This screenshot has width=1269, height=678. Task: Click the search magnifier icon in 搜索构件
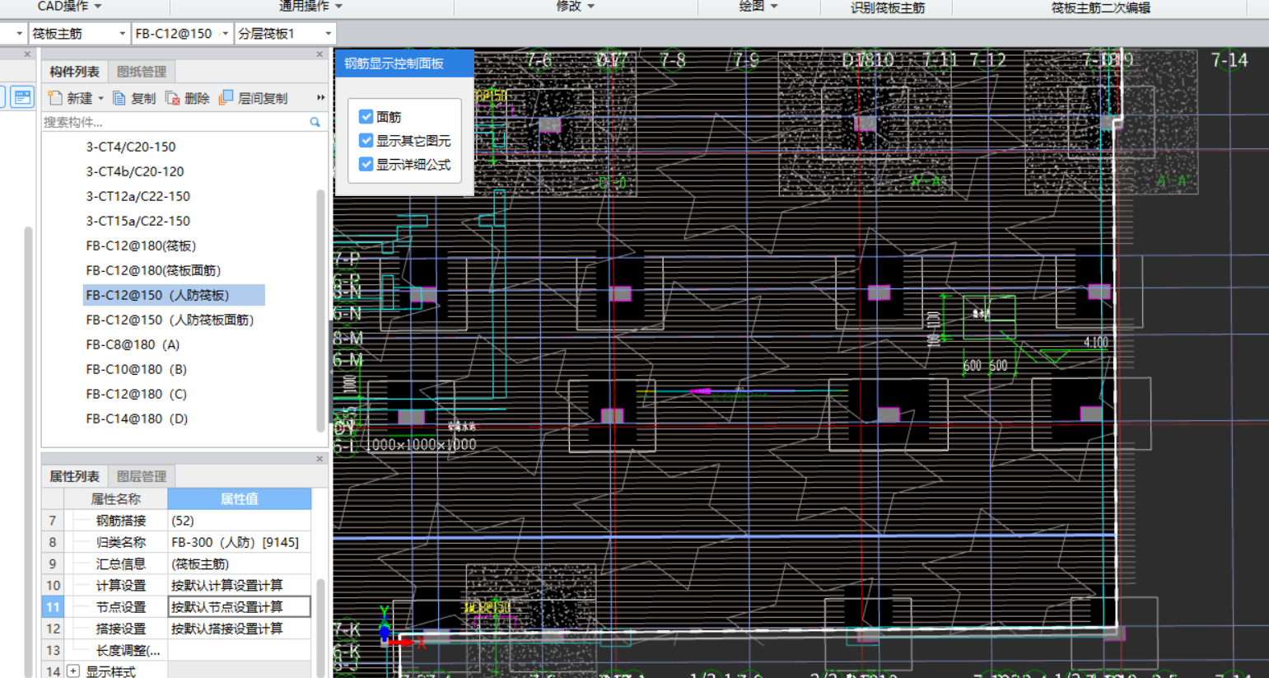pos(315,122)
